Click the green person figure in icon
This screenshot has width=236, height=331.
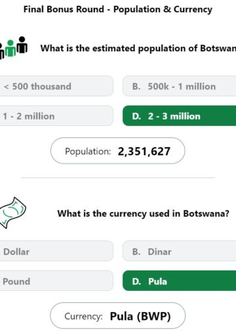[x=10, y=49]
